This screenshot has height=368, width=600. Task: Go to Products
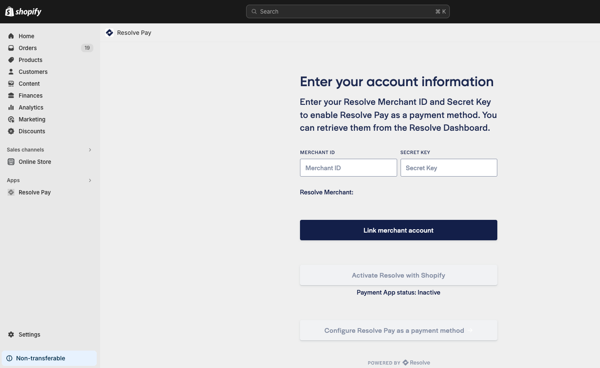pyautogui.click(x=50, y=60)
